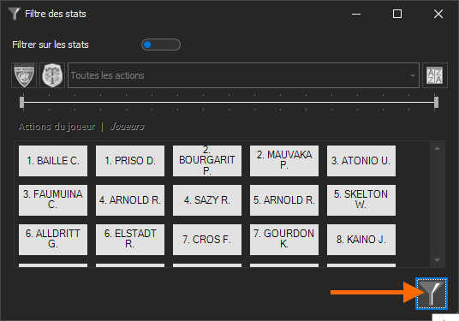This screenshot has width=459, height=321.
Task: Select player 7. CROS F.
Action: pos(207,240)
